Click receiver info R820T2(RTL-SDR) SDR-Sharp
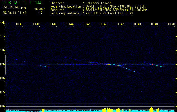177x112 pixels. [x=107, y=10]
